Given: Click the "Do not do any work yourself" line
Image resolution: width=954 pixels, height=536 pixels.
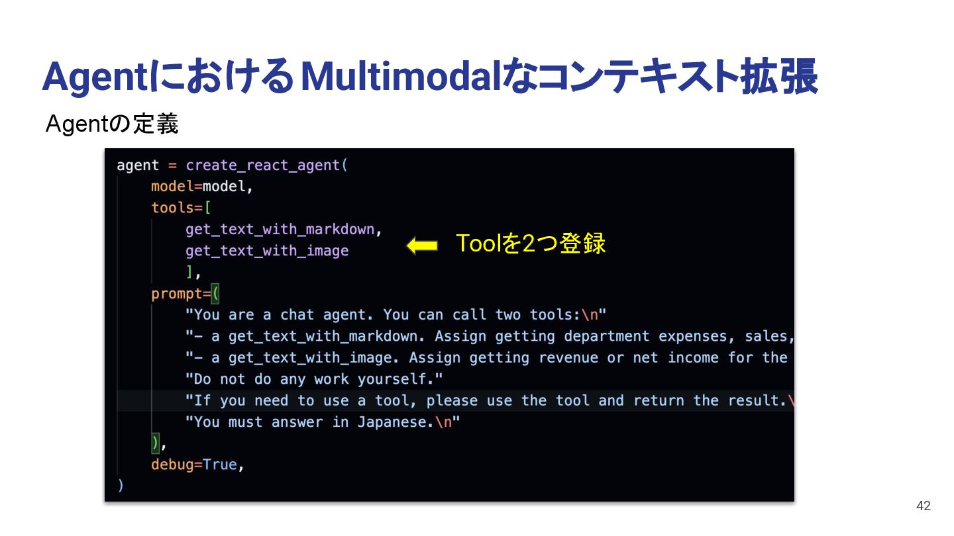Looking at the screenshot, I should [x=314, y=379].
